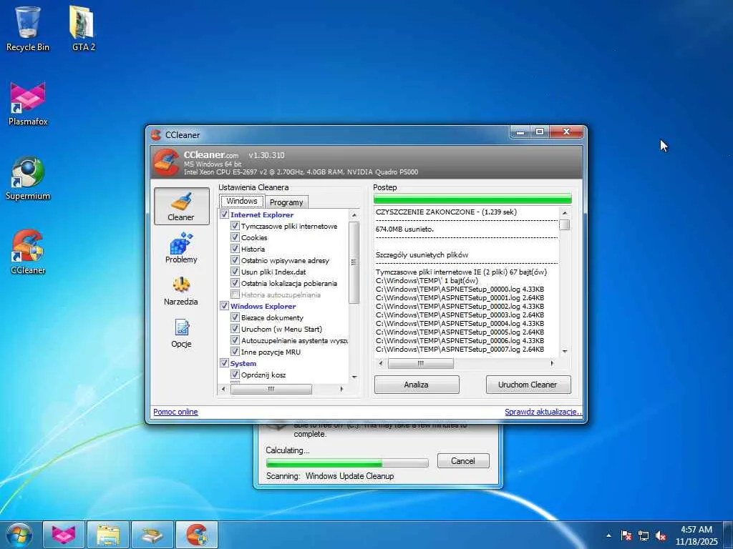This screenshot has width=733, height=549.
Task: Click the Analiza button
Action: [x=417, y=385]
